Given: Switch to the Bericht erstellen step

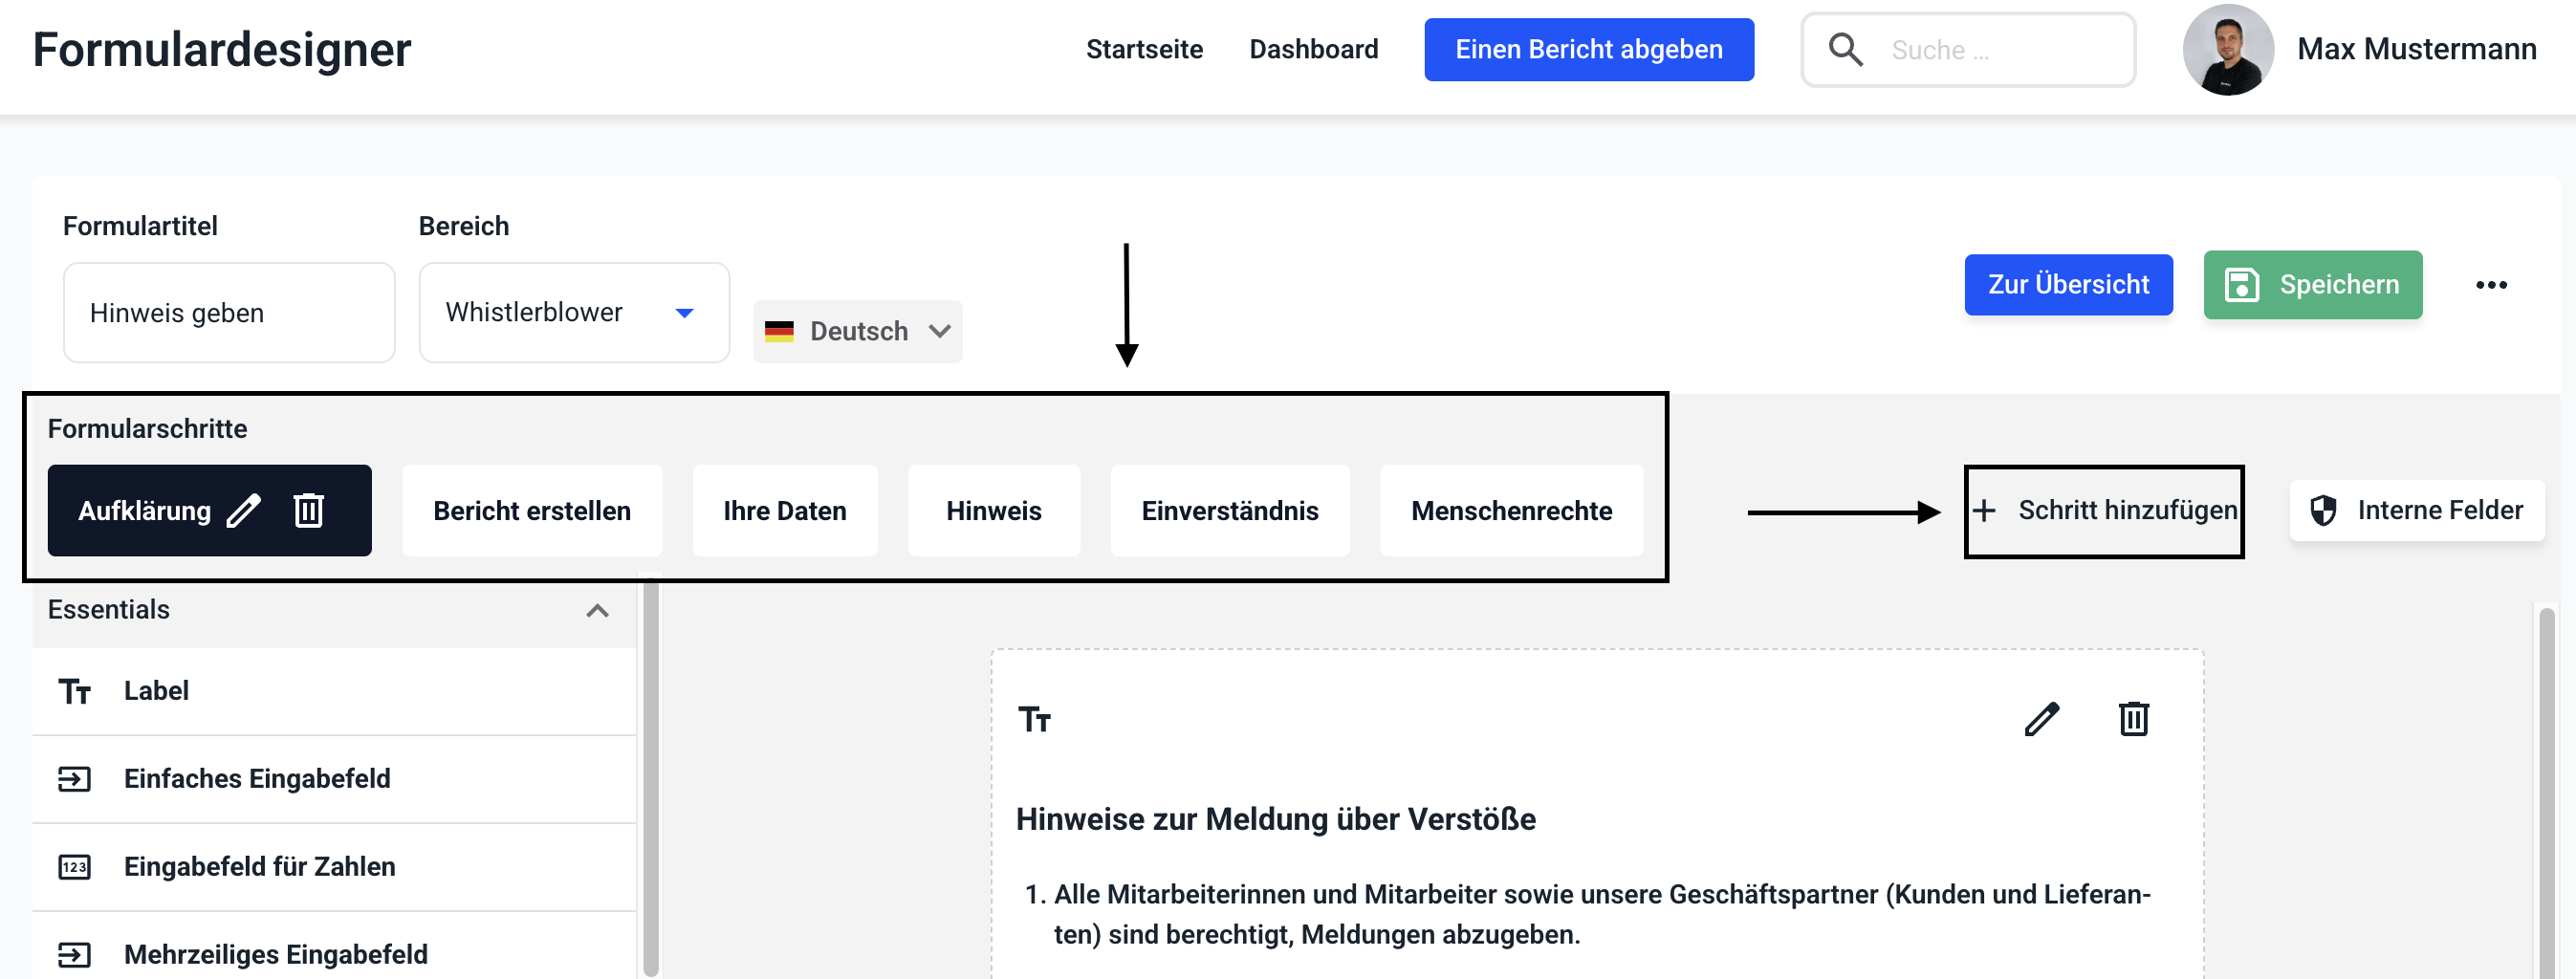Looking at the screenshot, I should (531, 510).
